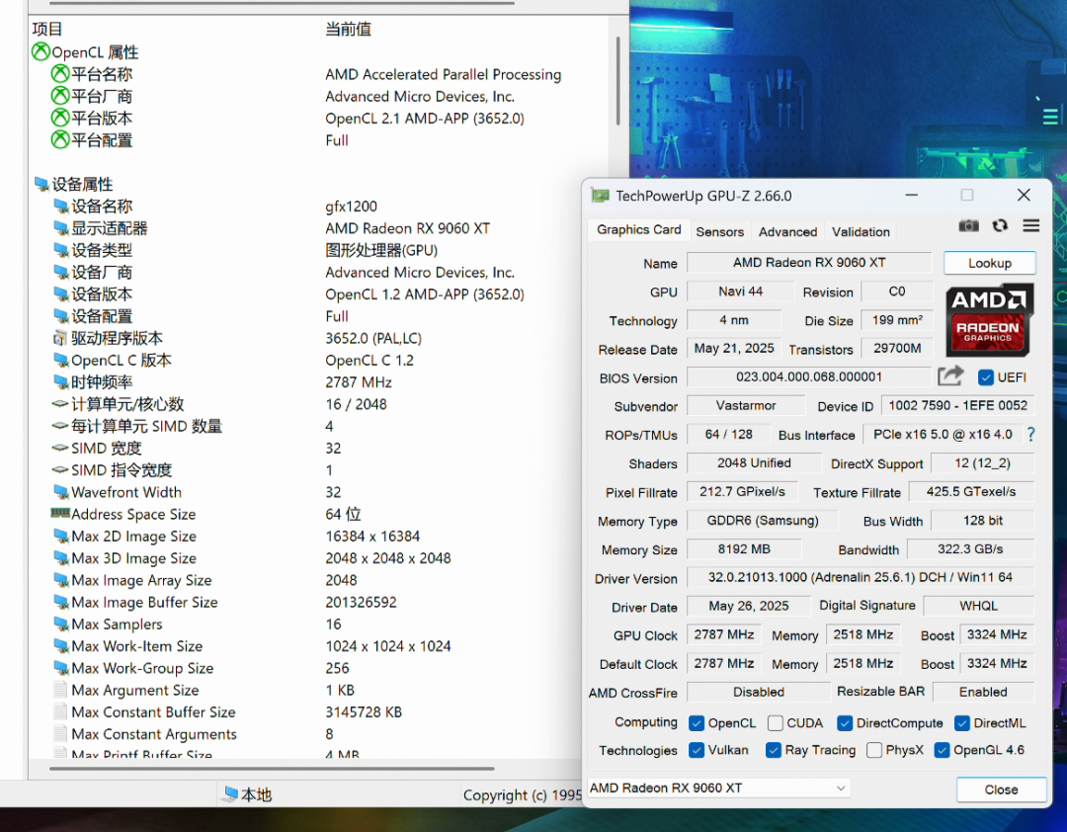
Task: Click the GPU-Z Name field
Action: point(809,262)
